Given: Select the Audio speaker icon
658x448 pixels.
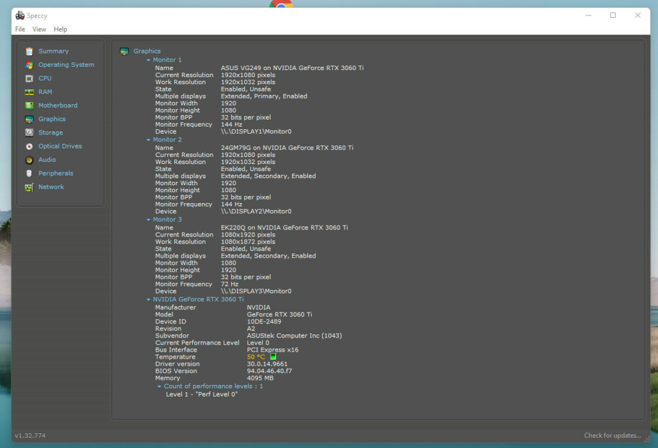Looking at the screenshot, I should coord(29,160).
